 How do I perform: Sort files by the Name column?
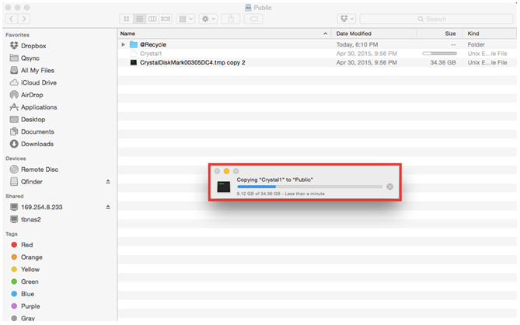pyautogui.click(x=218, y=33)
